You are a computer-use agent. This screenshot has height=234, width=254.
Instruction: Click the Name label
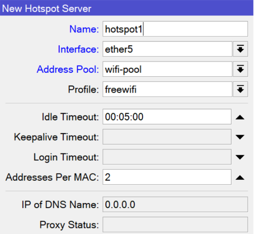click(x=84, y=29)
